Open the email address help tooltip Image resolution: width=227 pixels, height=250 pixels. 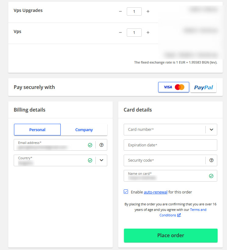[101, 145]
